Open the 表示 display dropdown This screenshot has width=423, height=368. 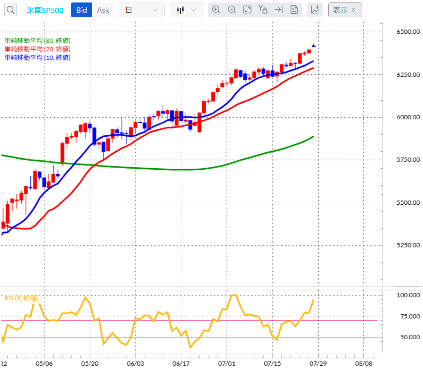point(345,10)
